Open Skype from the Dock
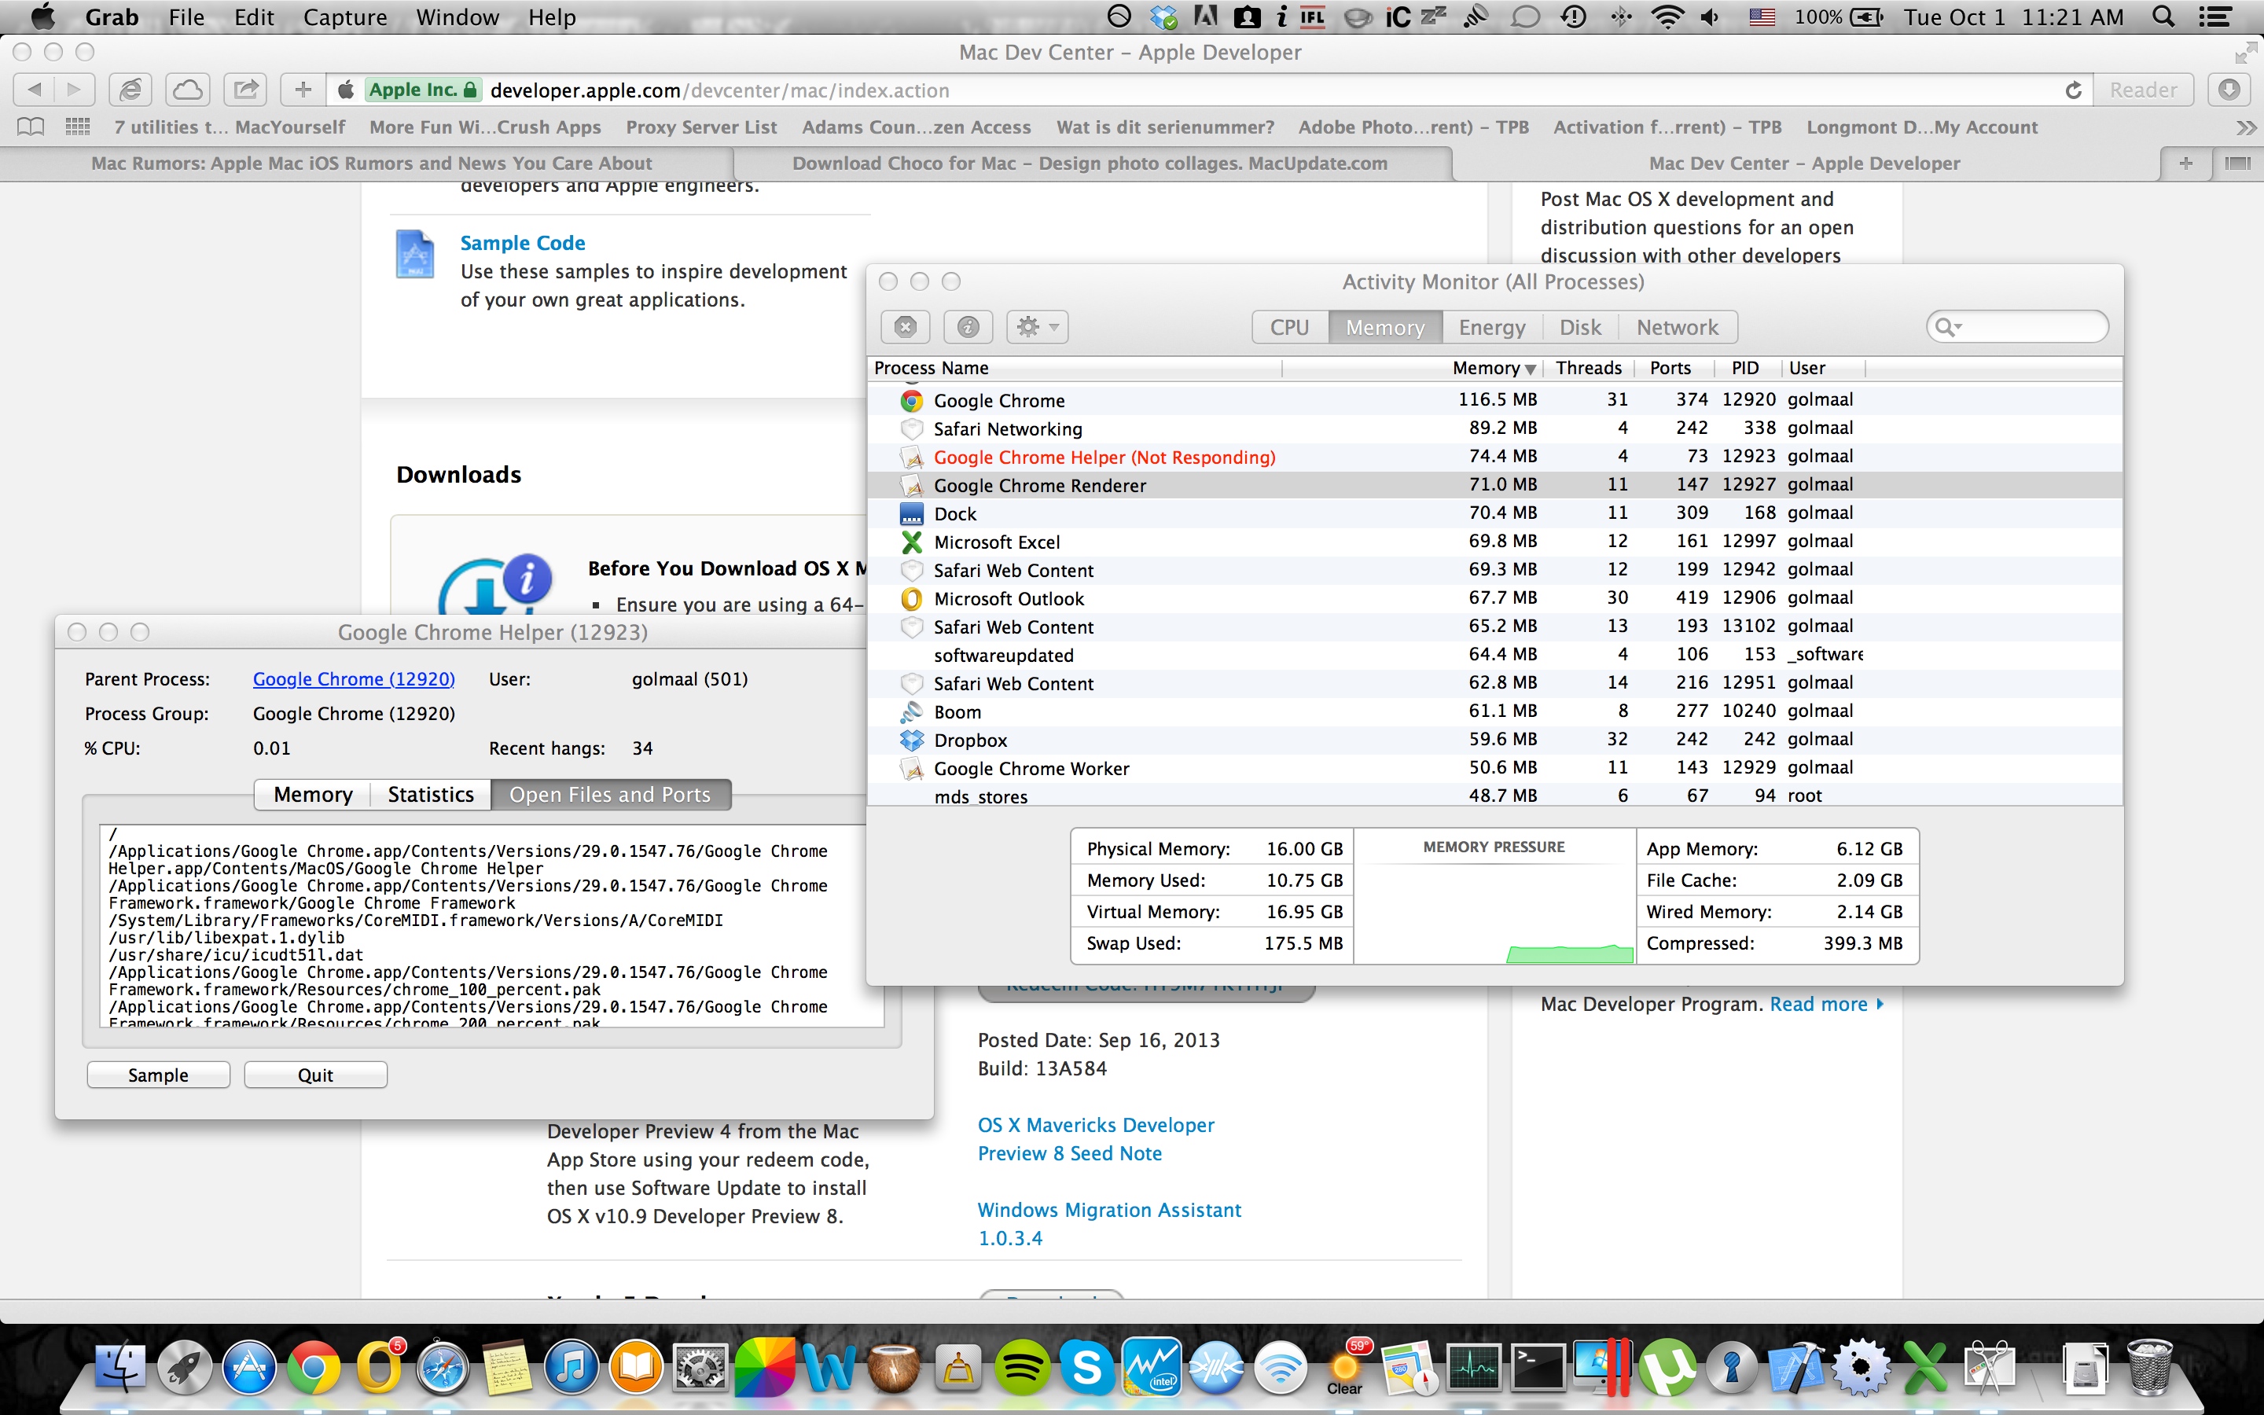This screenshot has width=2264, height=1415. coord(1086,1367)
